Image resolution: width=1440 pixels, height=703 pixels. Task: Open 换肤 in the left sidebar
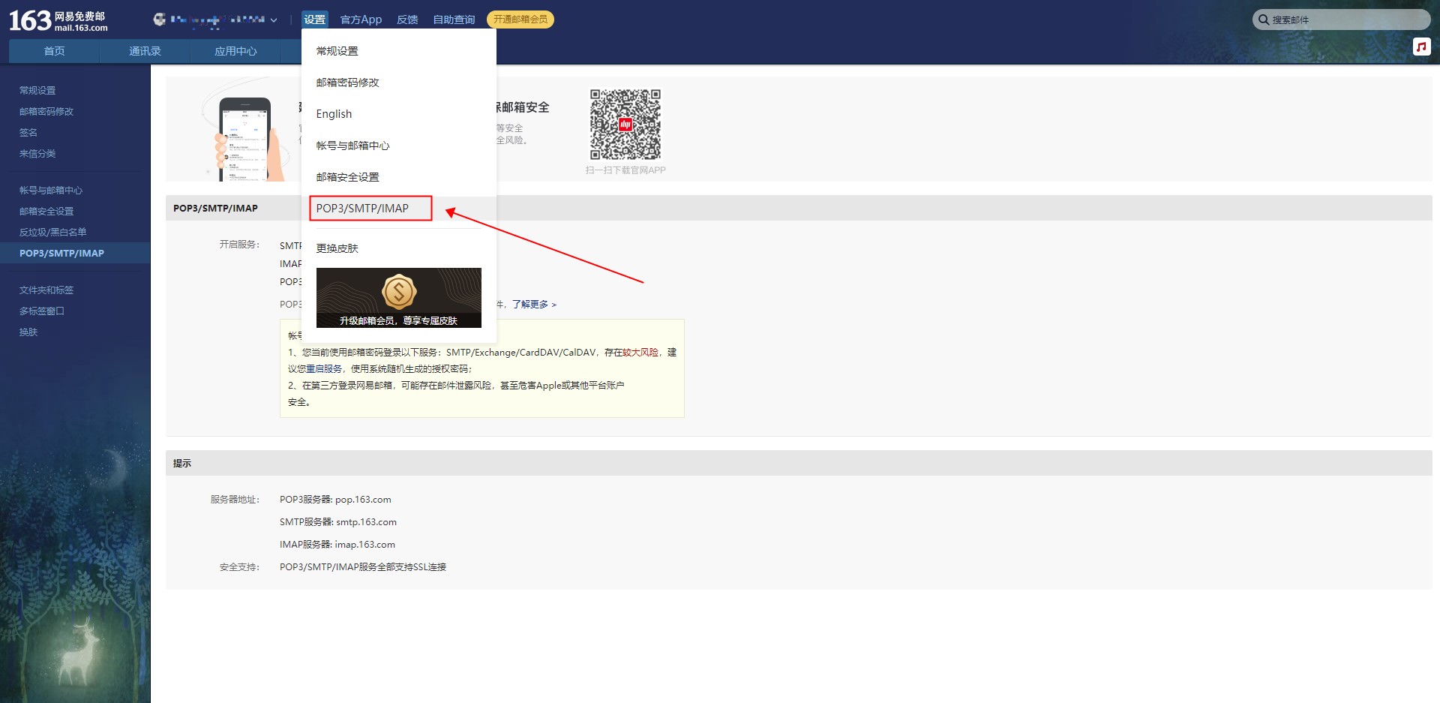click(28, 332)
